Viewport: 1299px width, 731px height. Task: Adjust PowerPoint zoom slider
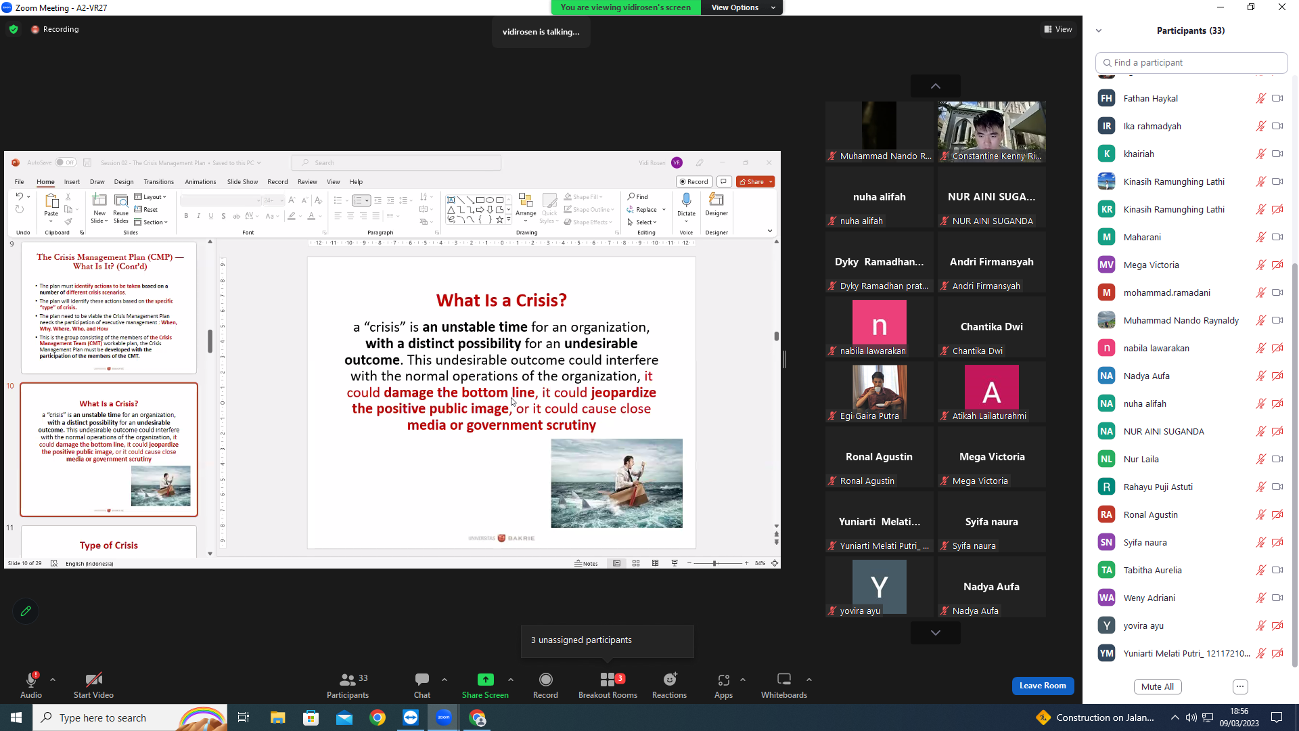716,563
